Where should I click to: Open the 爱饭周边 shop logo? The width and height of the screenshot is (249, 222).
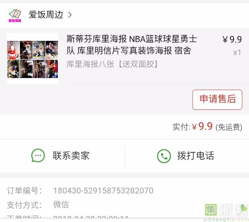(x=15, y=15)
